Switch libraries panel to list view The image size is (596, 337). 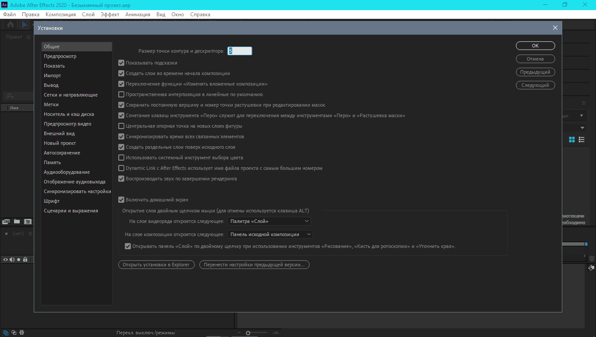tap(582, 140)
